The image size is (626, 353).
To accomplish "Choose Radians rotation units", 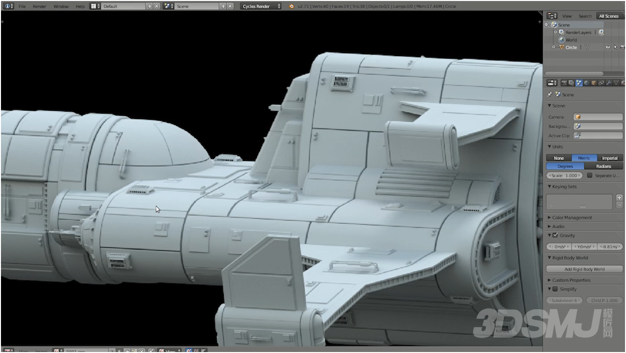I will tap(604, 166).
